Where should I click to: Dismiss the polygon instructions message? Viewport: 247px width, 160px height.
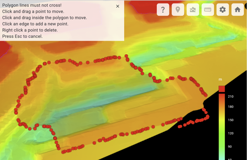coord(118,6)
